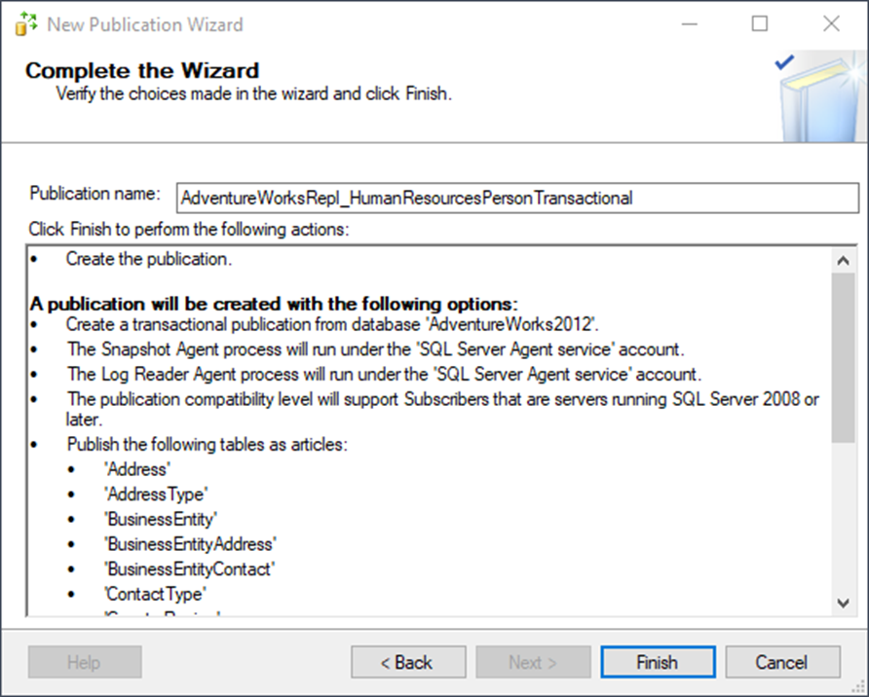Click into the Publication name field

pyautogui.click(x=517, y=199)
